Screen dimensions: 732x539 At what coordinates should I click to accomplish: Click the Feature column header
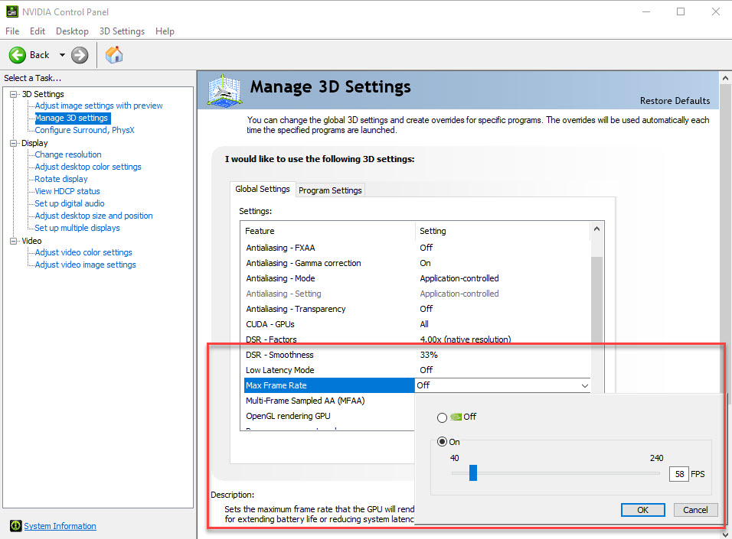[x=329, y=231]
